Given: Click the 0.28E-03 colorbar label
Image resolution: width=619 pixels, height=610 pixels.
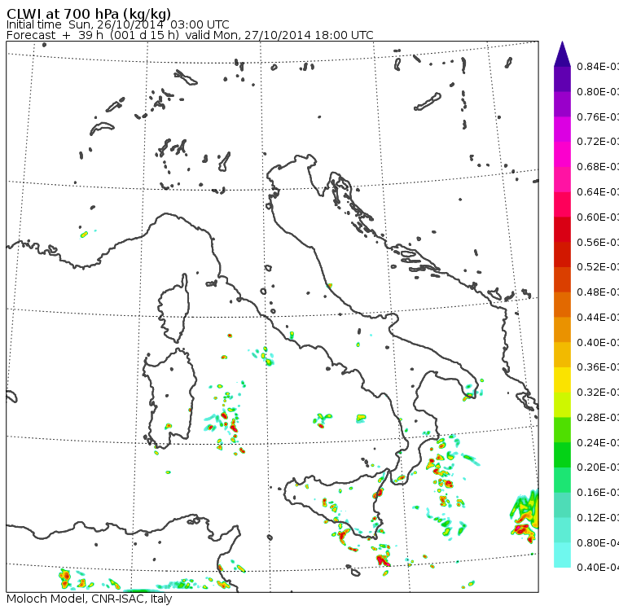Looking at the screenshot, I should (598, 417).
